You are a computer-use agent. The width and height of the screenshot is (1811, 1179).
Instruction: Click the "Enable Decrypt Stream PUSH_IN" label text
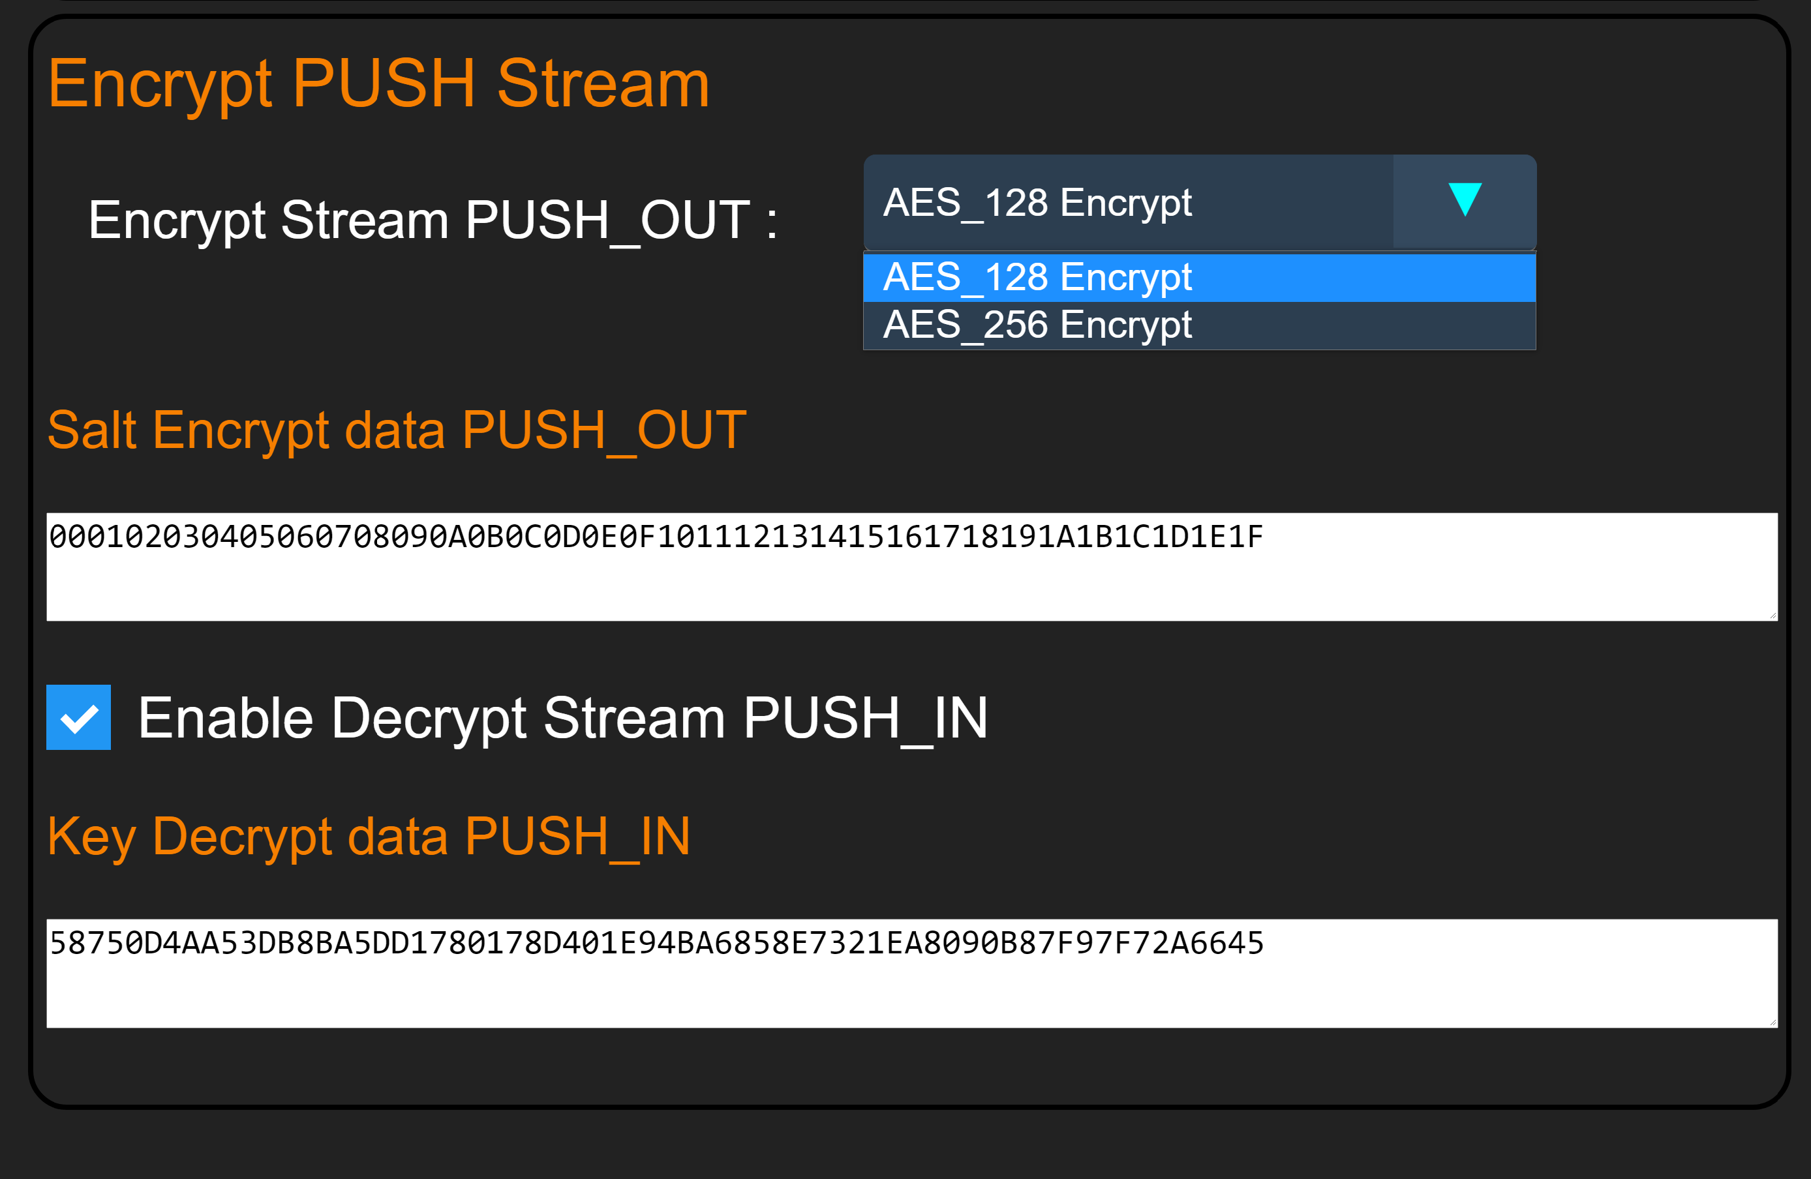coord(562,718)
